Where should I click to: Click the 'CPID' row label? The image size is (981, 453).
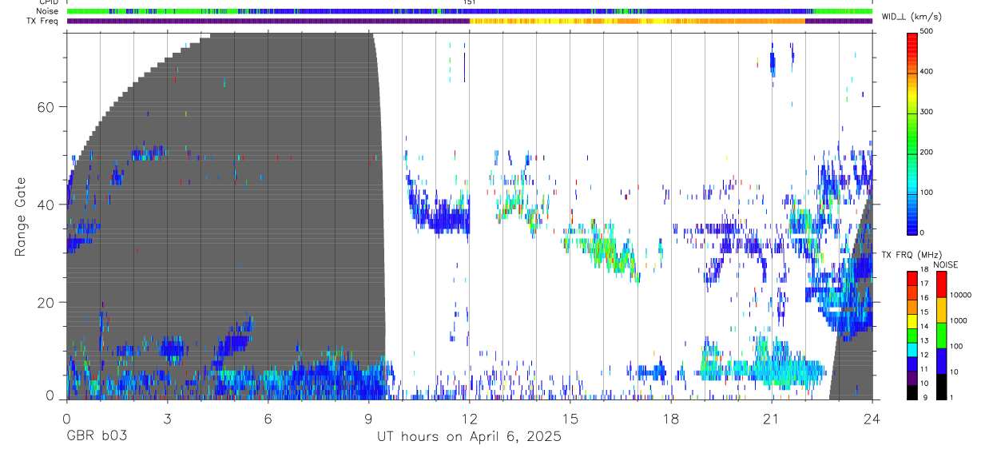point(49,2)
